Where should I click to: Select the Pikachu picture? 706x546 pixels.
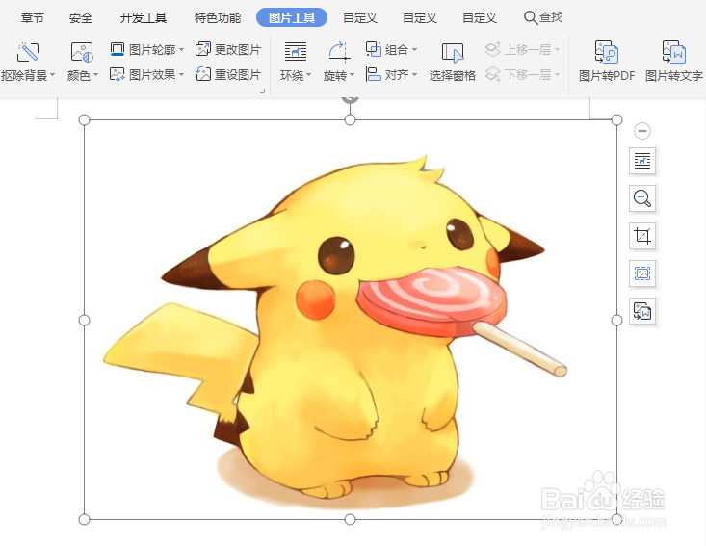tap(351, 320)
